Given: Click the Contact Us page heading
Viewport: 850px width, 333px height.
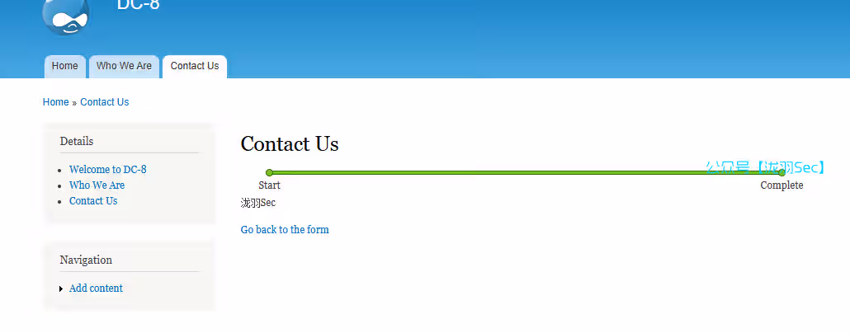Looking at the screenshot, I should click(290, 144).
